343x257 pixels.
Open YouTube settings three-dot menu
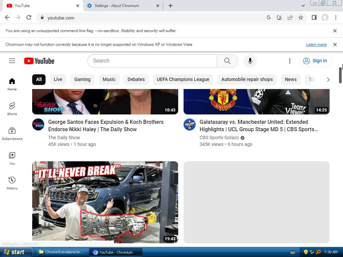pyautogui.click(x=290, y=61)
